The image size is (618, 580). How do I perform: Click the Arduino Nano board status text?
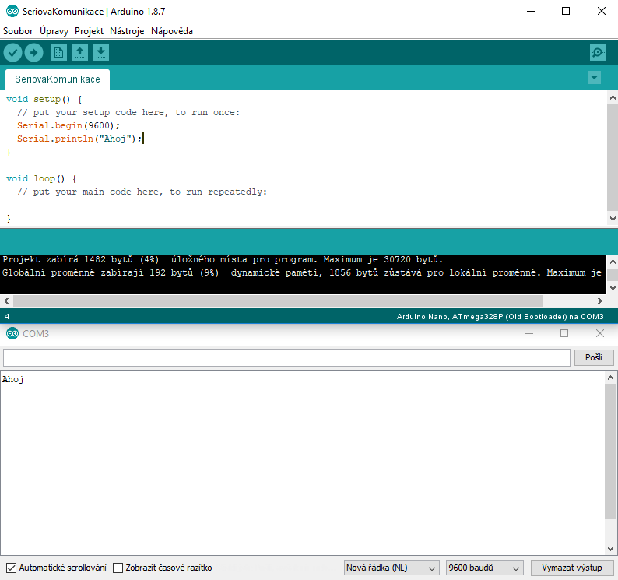coord(500,317)
